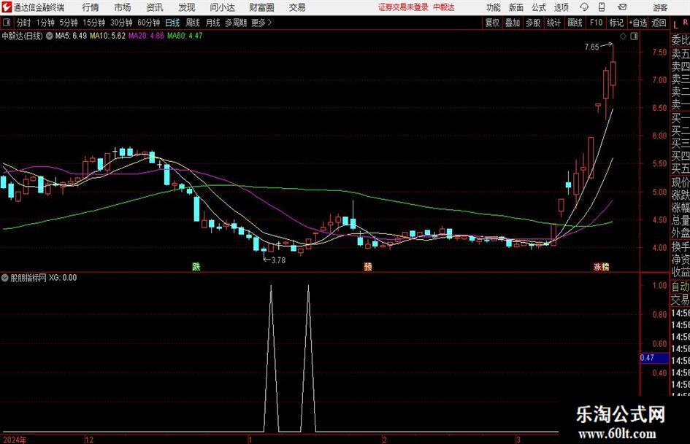Open the mail envelope icon
Viewport: 690px width, 444px height.
point(622,7)
